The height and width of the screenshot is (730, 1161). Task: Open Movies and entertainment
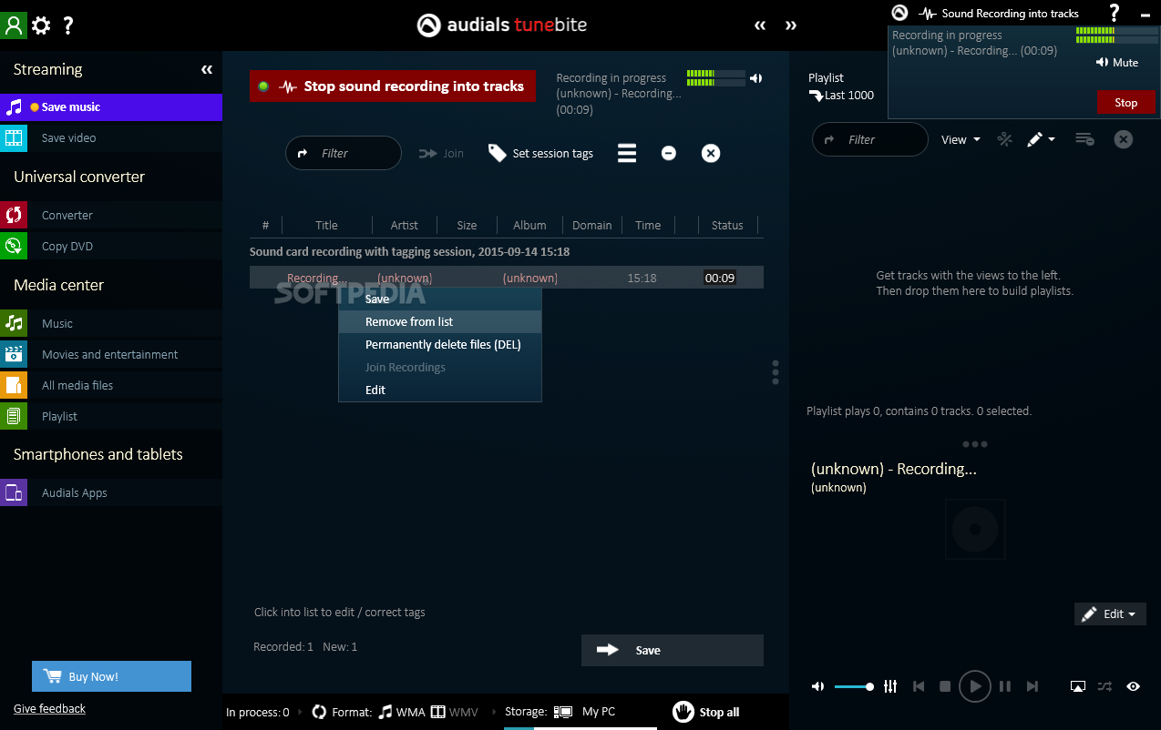coord(111,355)
